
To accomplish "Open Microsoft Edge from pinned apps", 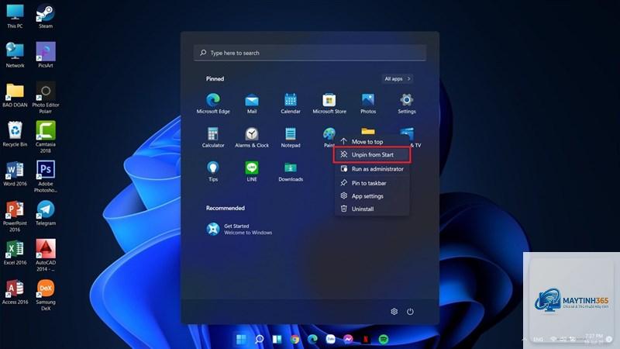I will [212, 103].
